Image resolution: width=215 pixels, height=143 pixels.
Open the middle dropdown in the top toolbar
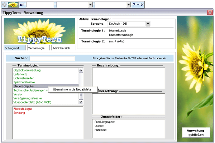(90, 5)
